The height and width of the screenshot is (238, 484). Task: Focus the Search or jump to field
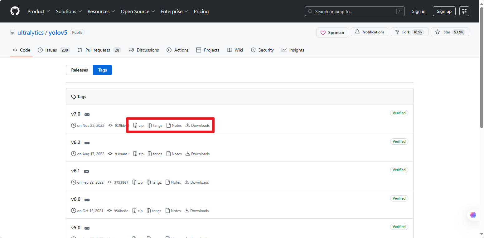[355, 11]
